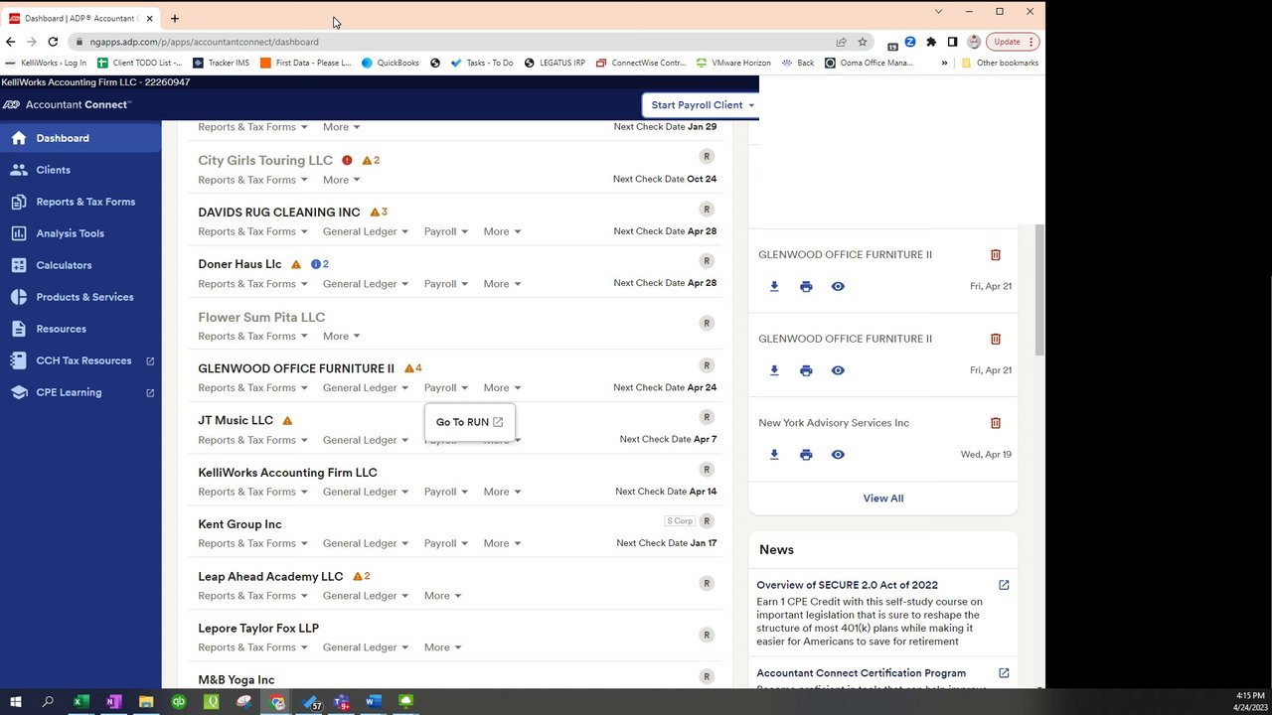Open KelliWorks Accounting Firm LLC client

point(287,473)
